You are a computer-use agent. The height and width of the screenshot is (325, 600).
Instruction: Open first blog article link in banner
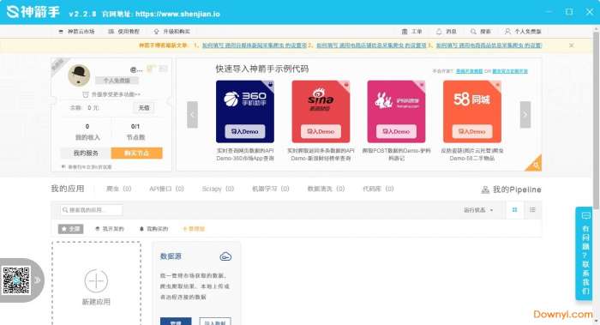click(255, 45)
